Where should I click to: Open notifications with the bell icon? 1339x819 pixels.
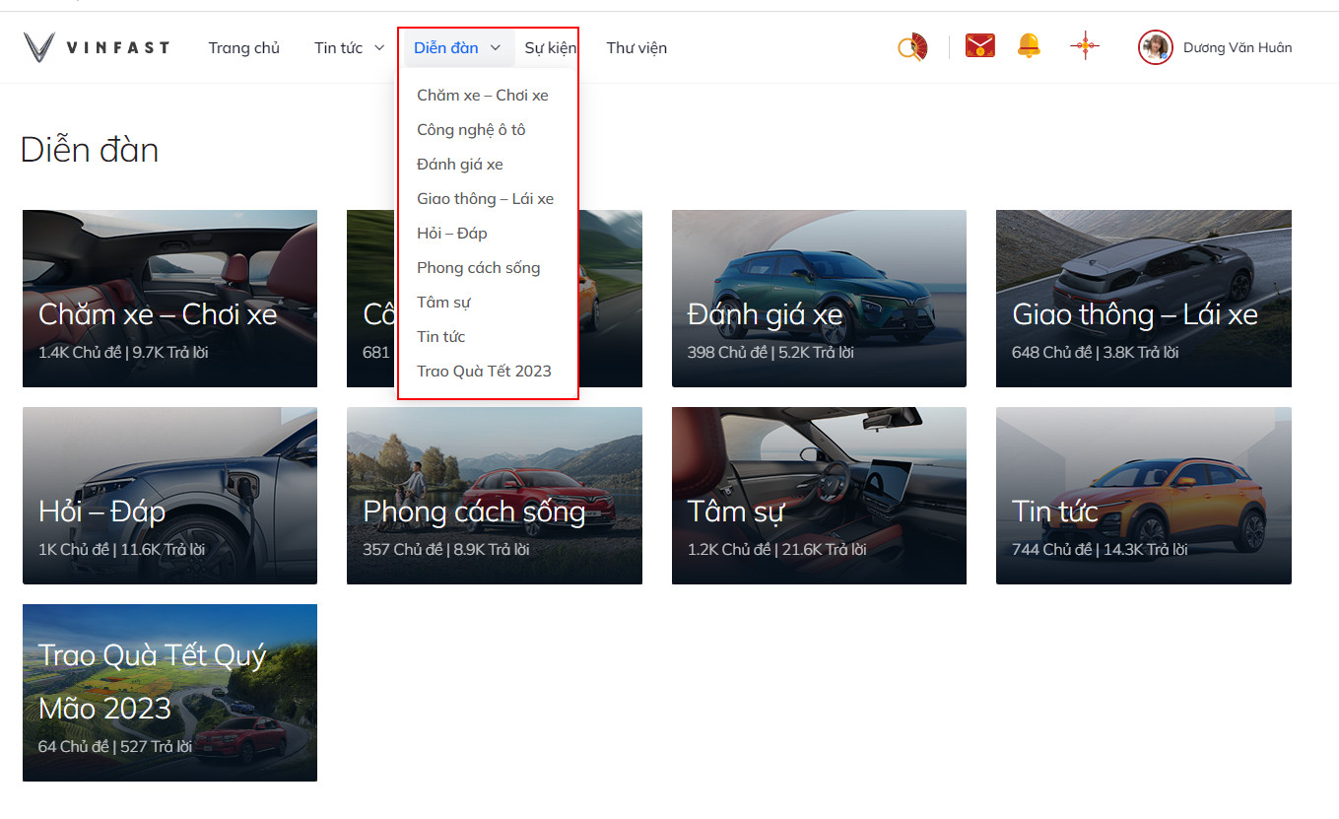click(x=1029, y=46)
